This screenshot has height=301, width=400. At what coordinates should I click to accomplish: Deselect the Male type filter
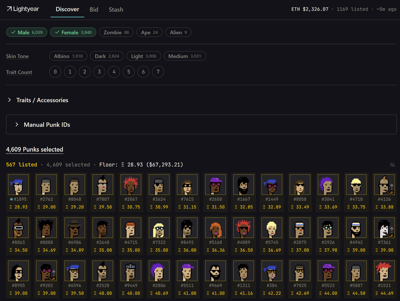(27, 32)
